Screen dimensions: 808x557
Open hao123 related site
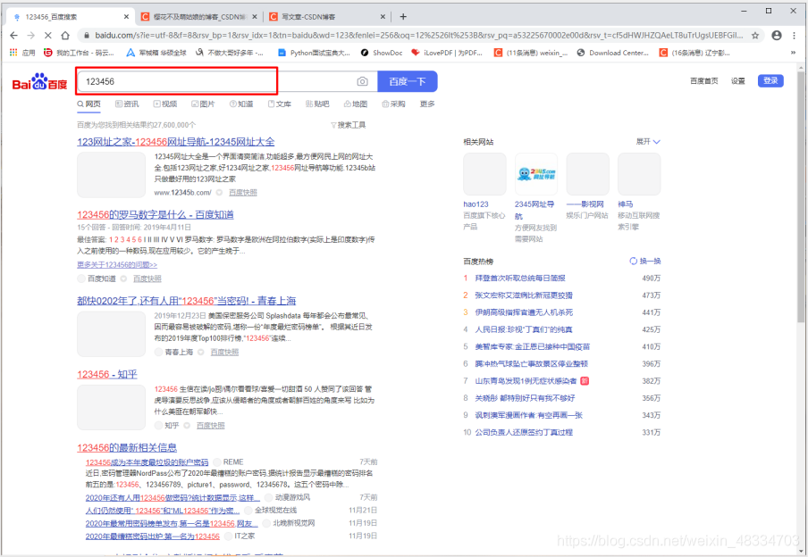(476, 204)
